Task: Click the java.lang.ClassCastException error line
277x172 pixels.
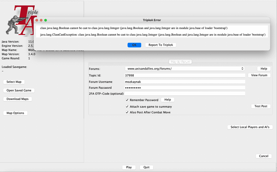Action: [153, 35]
